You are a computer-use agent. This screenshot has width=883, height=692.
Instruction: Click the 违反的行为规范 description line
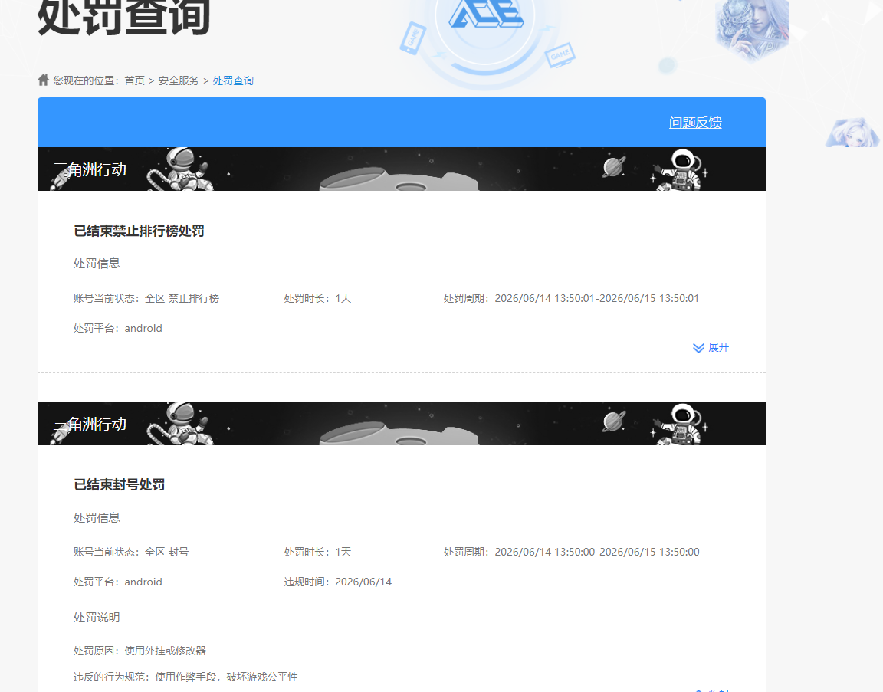point(185,677)
